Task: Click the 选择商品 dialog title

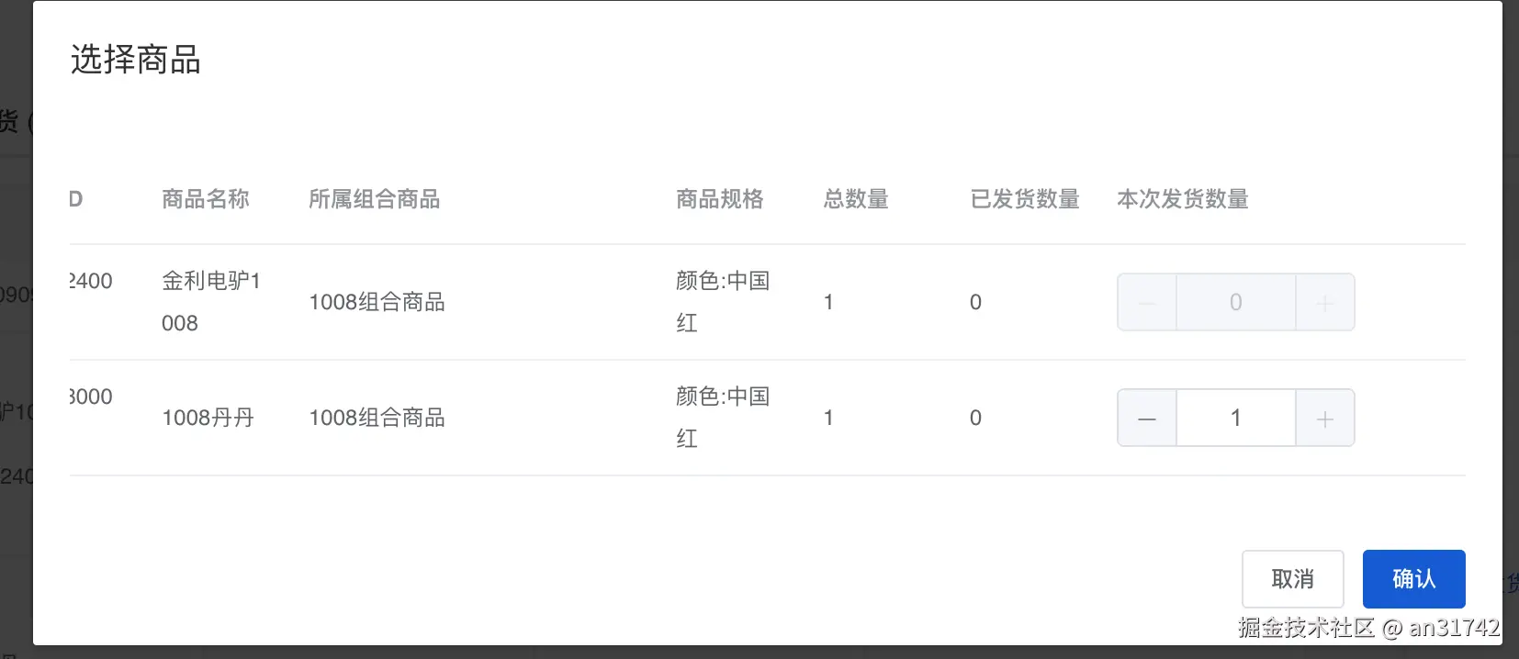Action: tap(136, 60)
